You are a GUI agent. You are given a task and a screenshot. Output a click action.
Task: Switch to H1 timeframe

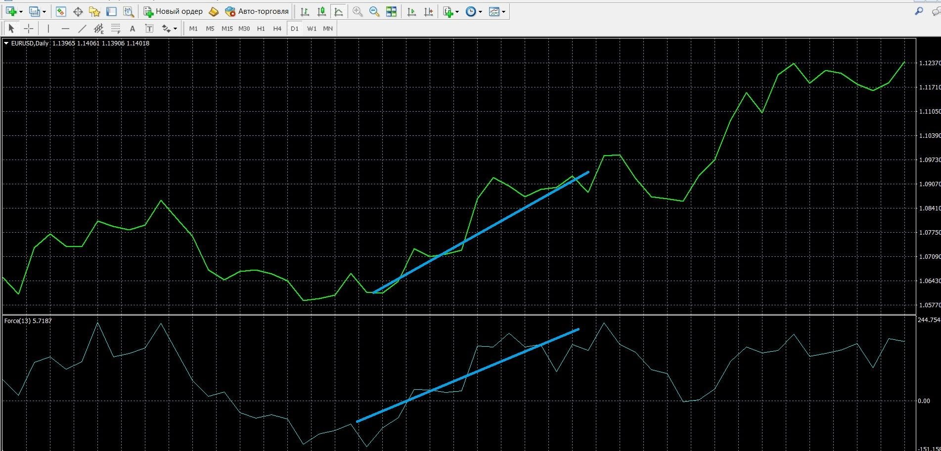(261, 29)
